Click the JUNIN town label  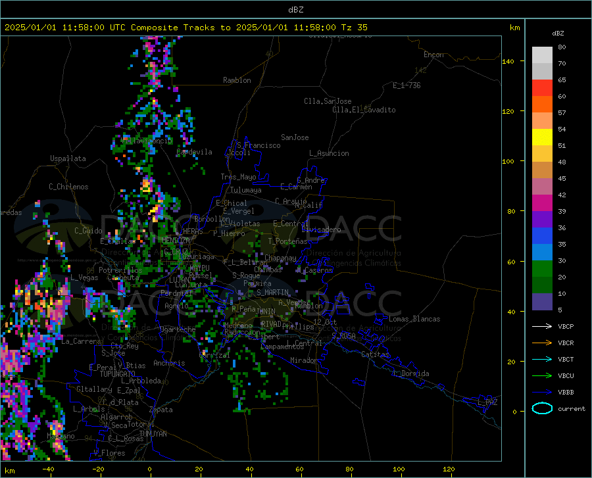tap(266, 312)
